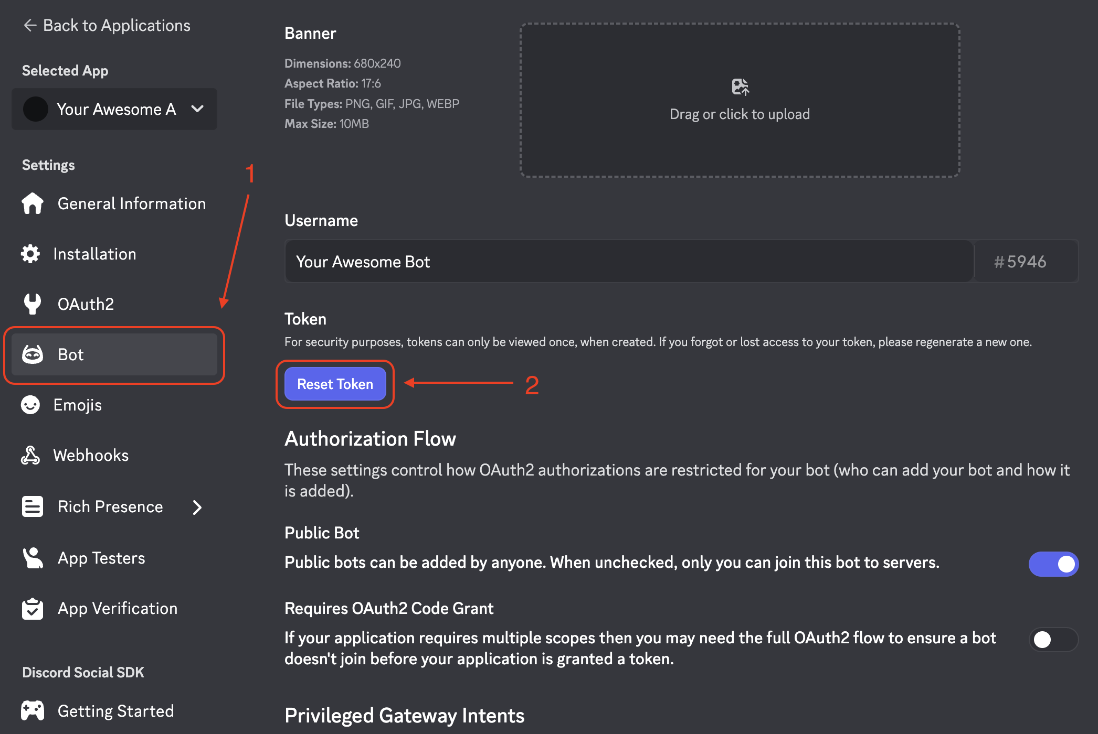1098x734 pixels.
Task: Click the Getting Started gamepad icon
Action: (33, 711)
